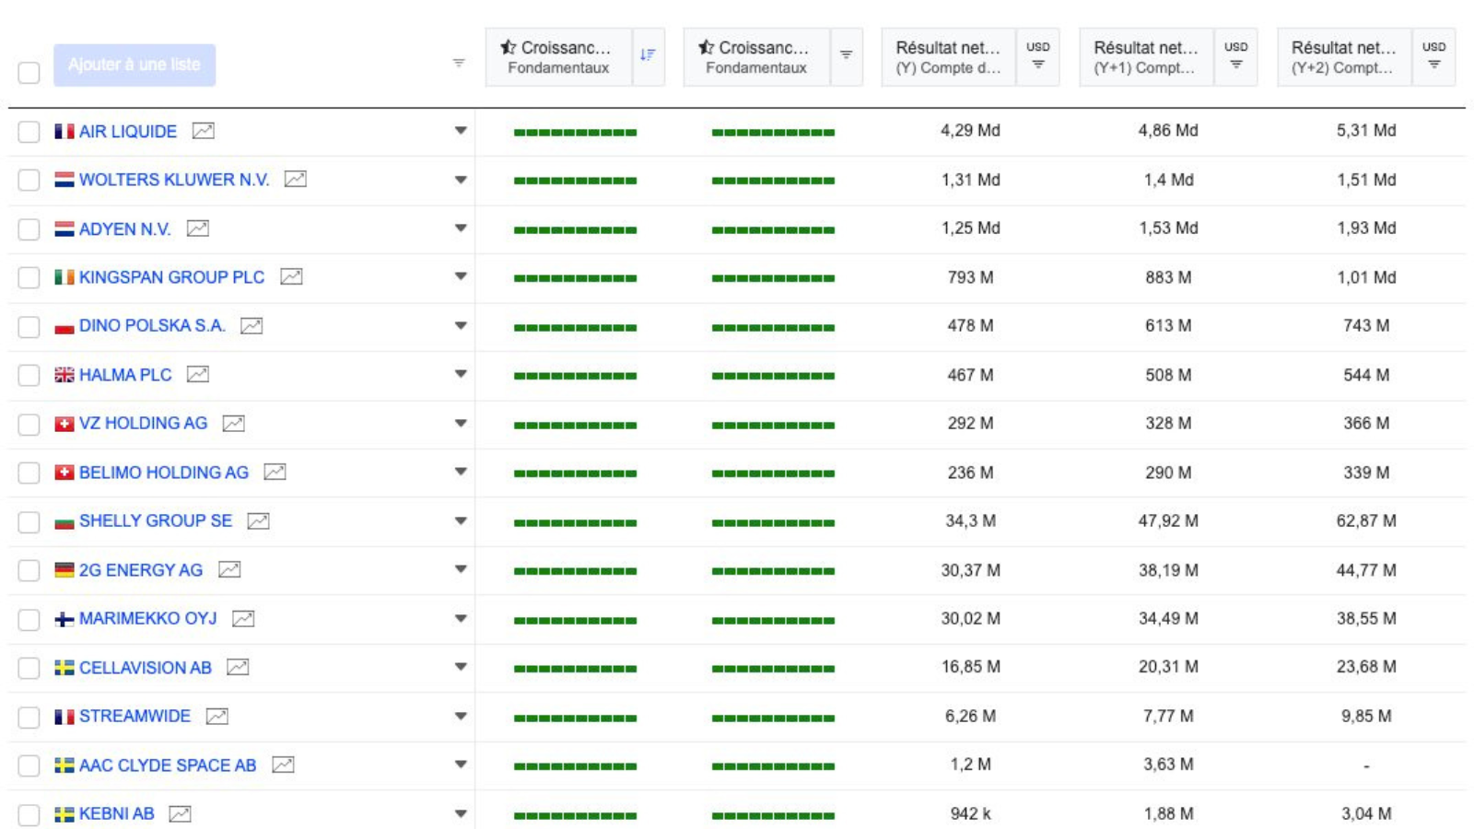Viewport: 1474px width, 829px height.
Task: Expand dropdown arrow on ADYEN N.V. row
Action: (x=461, y=228)
